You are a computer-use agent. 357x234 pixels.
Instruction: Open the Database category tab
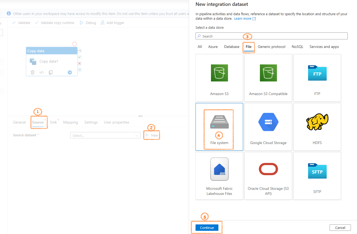click(232, 47)
